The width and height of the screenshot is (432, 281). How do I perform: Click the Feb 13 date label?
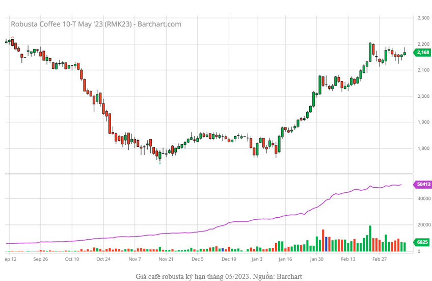pyautogui.click(x=348, y=259)
